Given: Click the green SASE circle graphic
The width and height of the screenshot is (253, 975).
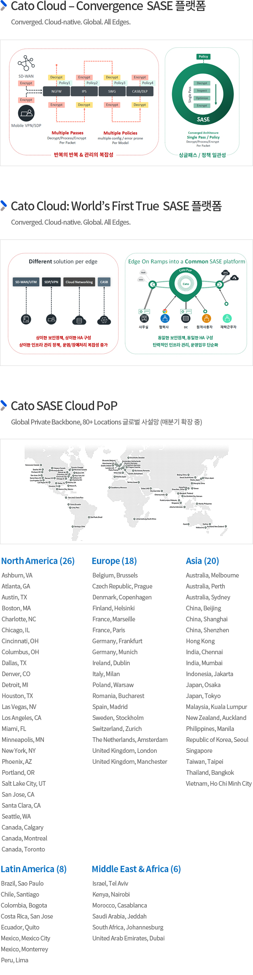Looking at the screenshot, I should click(203, 95).
